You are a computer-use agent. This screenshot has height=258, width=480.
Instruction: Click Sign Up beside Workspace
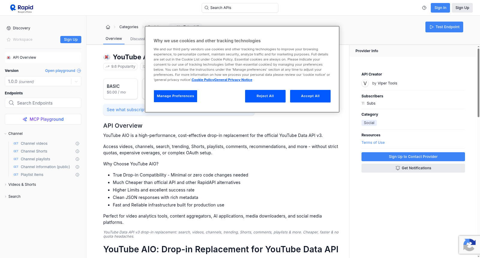(x=71, y=40)
